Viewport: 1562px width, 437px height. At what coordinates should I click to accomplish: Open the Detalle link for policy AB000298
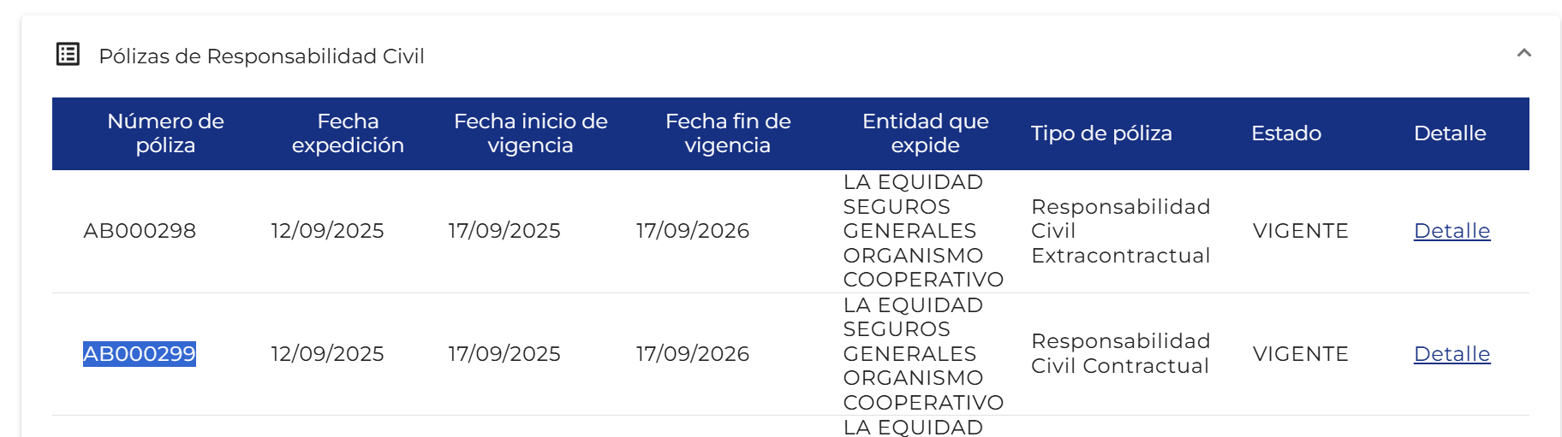pos(1452,231)
